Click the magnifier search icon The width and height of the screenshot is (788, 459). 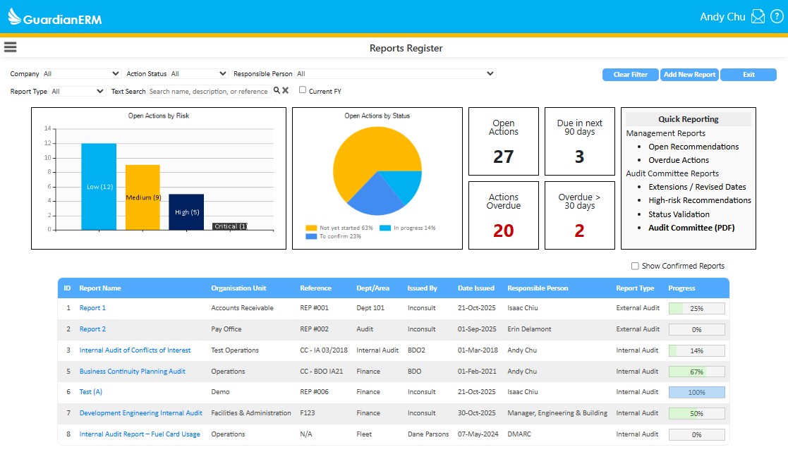[x=277, y=91]
